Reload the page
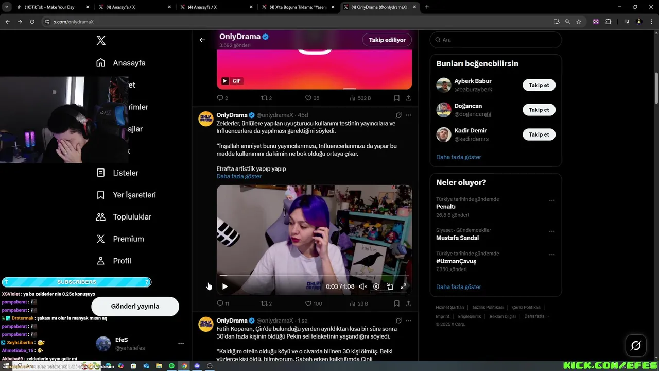Screen dimensions: 659x371 (x=32, y=22)
